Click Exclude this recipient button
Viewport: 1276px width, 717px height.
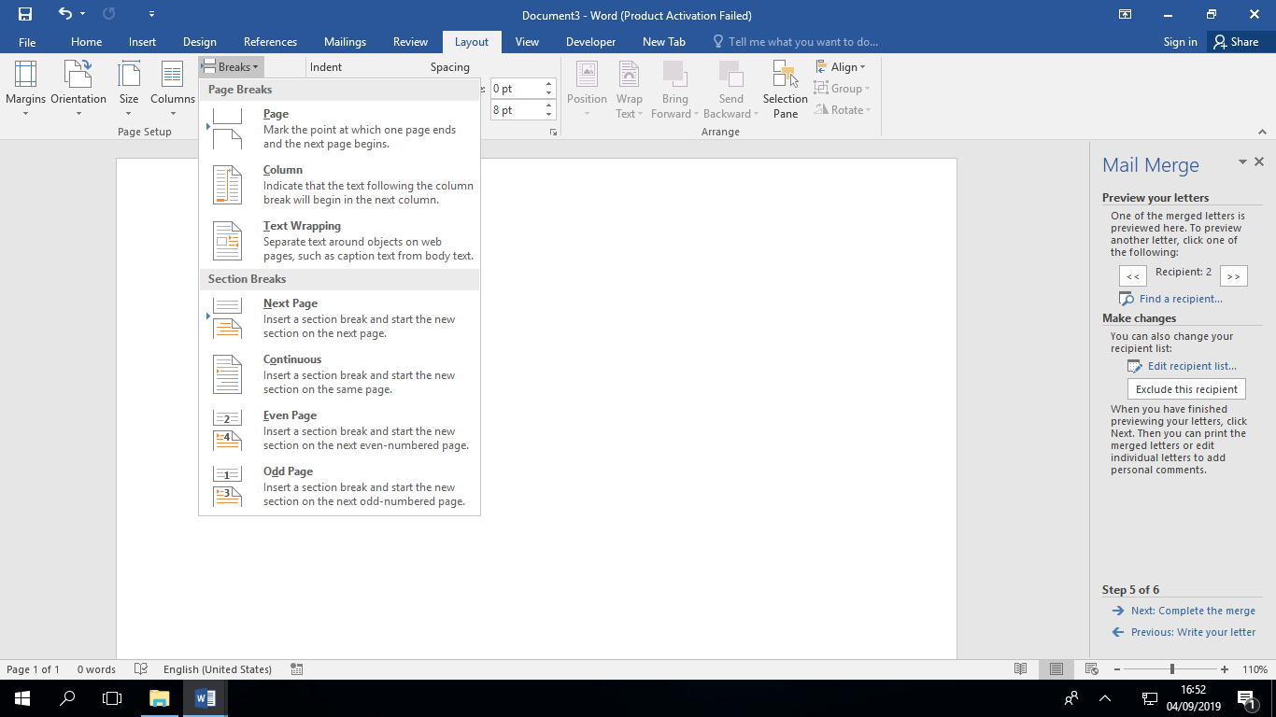1186,389
